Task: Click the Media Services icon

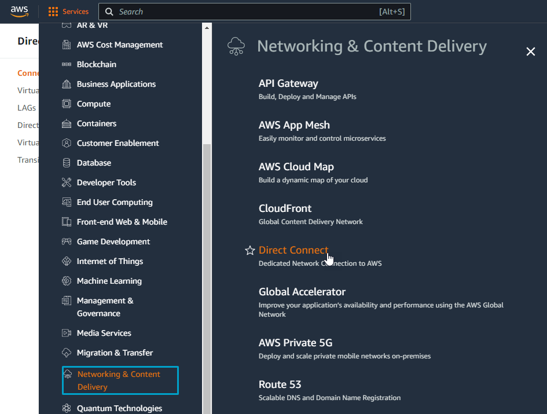Action: tap(67, 333)
